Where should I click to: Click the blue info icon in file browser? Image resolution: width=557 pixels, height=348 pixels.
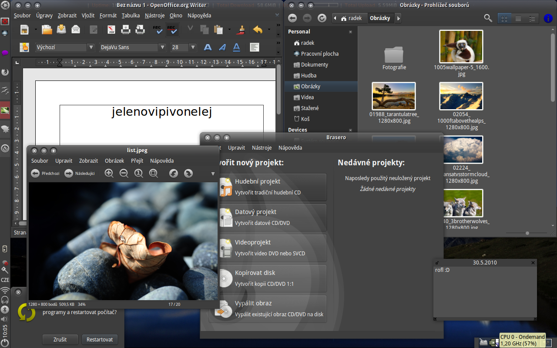[548, 18]
